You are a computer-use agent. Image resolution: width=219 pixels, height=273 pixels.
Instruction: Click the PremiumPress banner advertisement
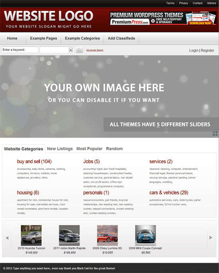[x=163, y=18]
